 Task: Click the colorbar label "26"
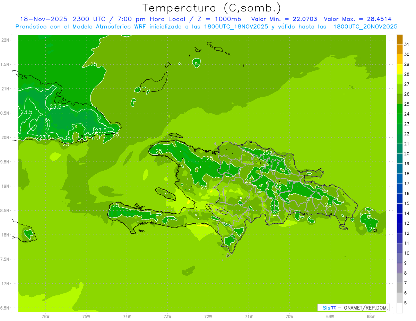pos(407,94)
